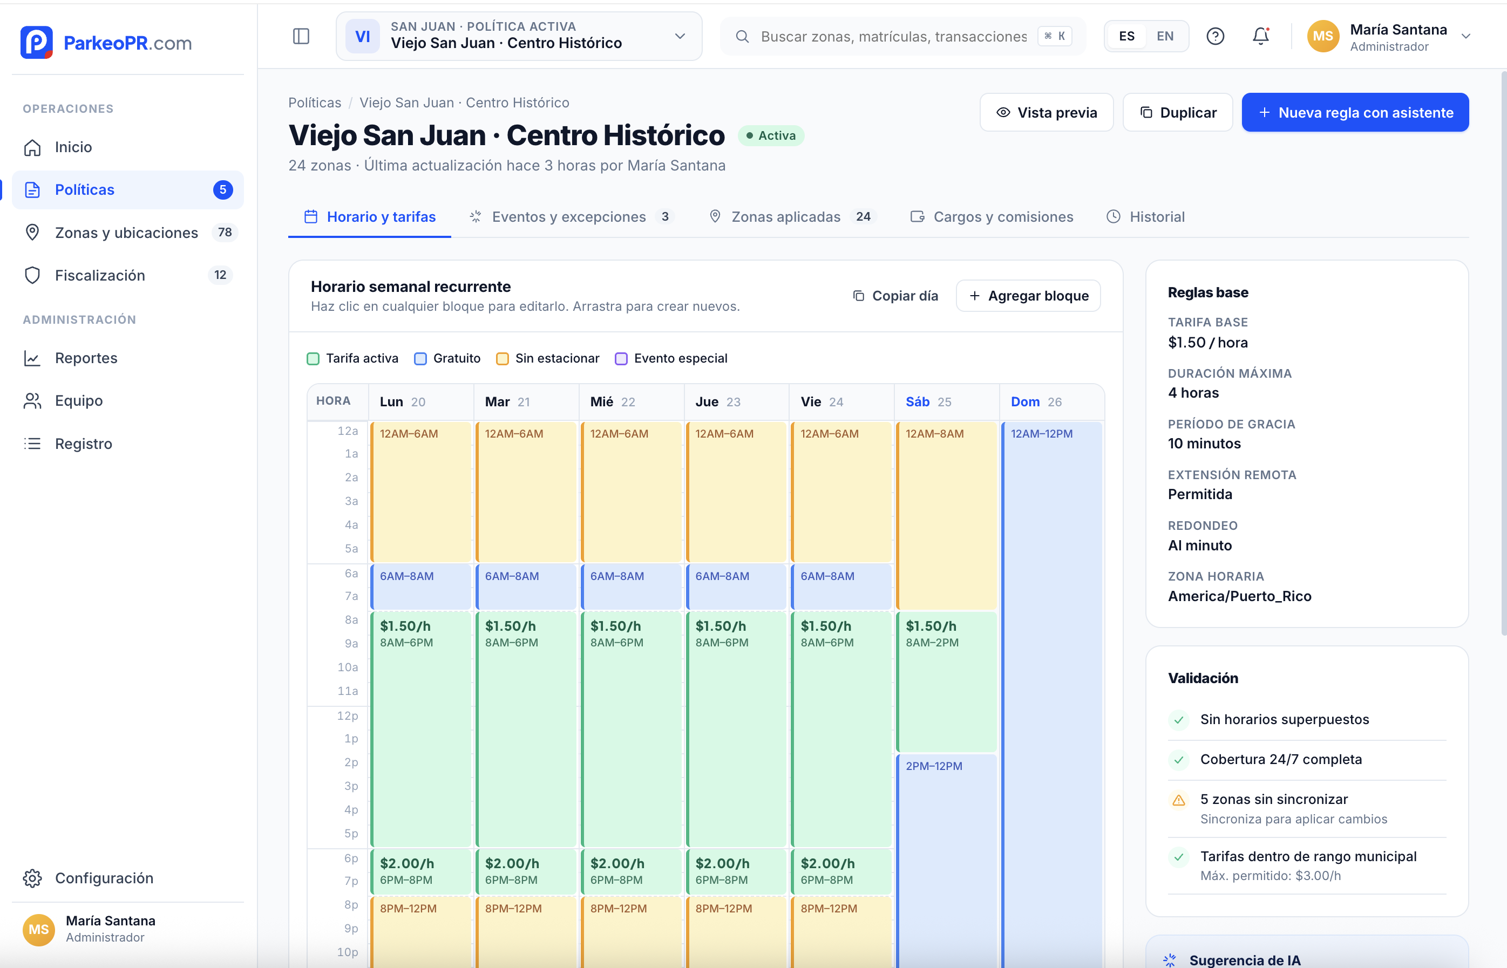Select Saturday's $1.50/h 8AM–2PM block
Screen dimensions: 1507x968
[947, 682]
